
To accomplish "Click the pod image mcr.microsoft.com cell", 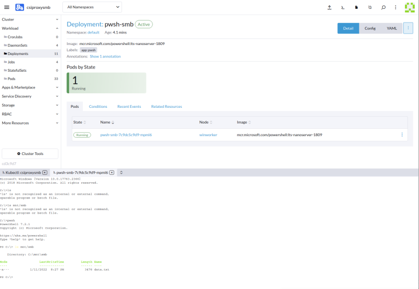I will pos(279,135).
